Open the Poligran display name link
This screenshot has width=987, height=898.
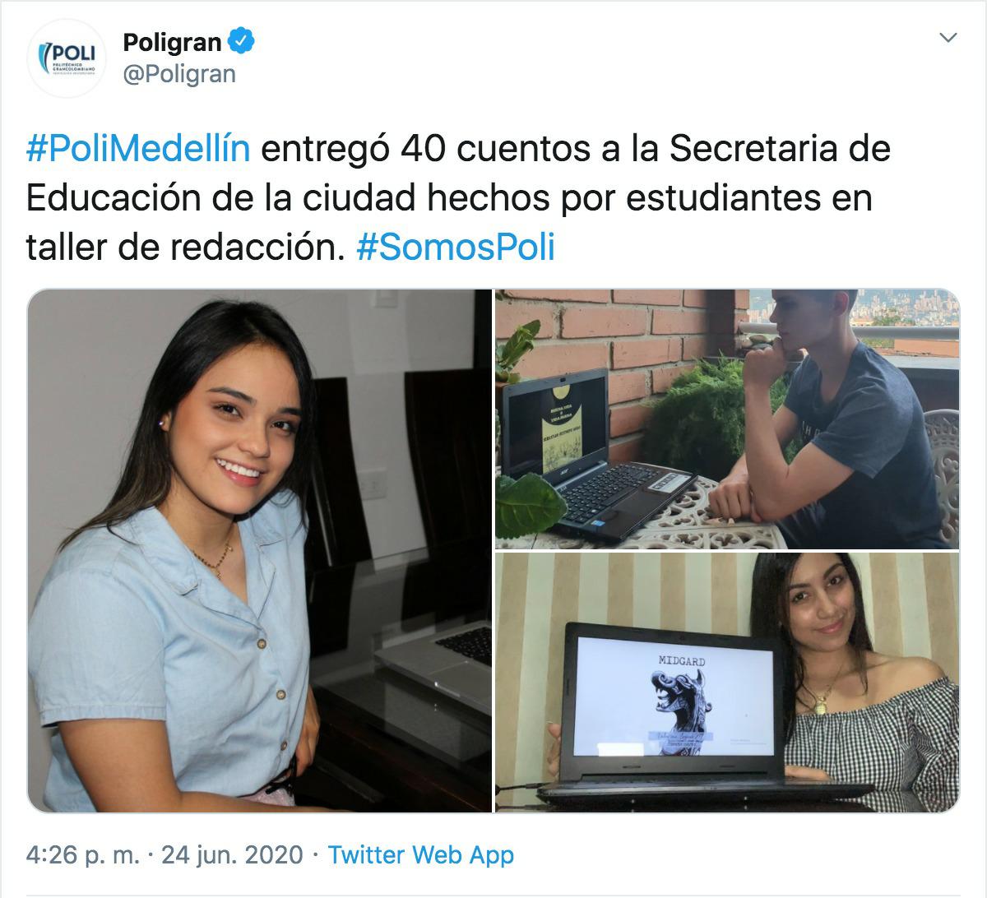172,41
